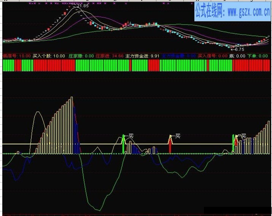The height and width of the screenshot is (216, 272).
Task: Select the 下单: 0.00 indicator value
Action: click(258, 56)
